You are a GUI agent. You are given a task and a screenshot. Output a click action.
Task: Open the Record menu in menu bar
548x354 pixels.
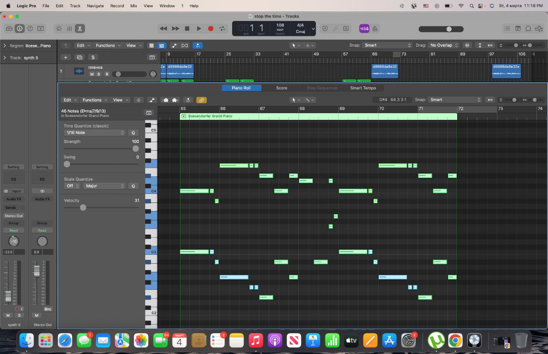click(x=117, y=6)
